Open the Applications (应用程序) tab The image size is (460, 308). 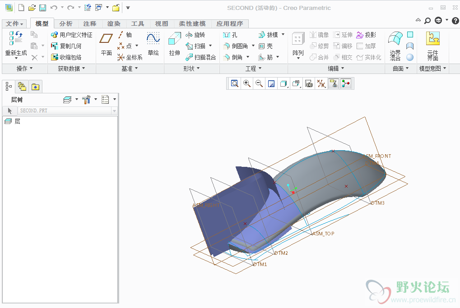click(x=230, y=24)
